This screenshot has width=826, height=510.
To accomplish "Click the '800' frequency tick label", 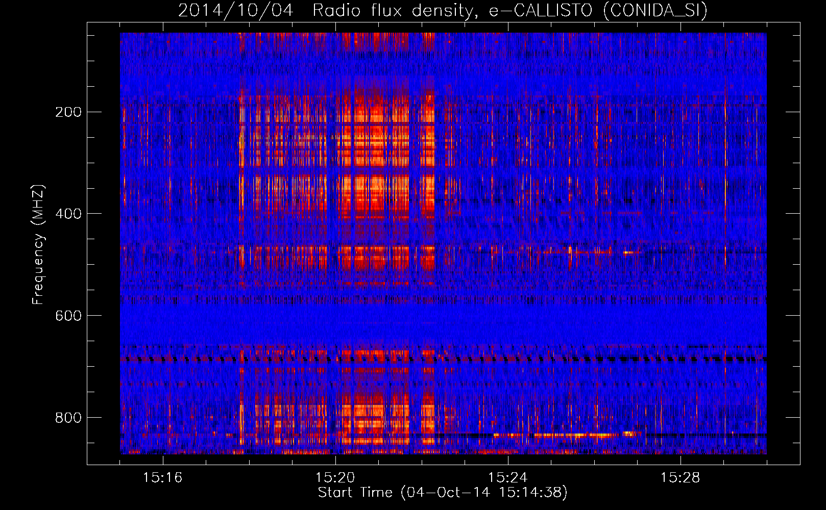I will (x=68, y=418).
